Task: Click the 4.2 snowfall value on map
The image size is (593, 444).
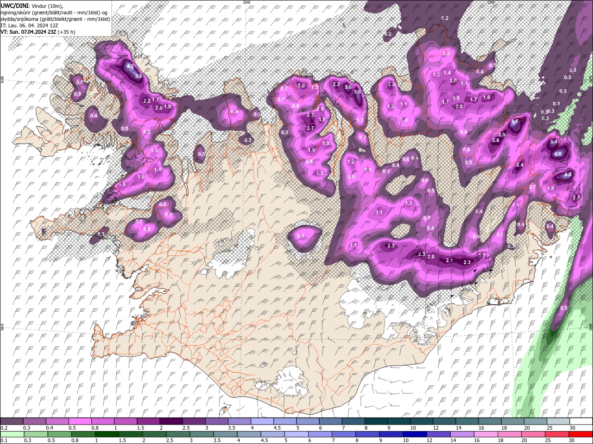Action: click(130, 66)
